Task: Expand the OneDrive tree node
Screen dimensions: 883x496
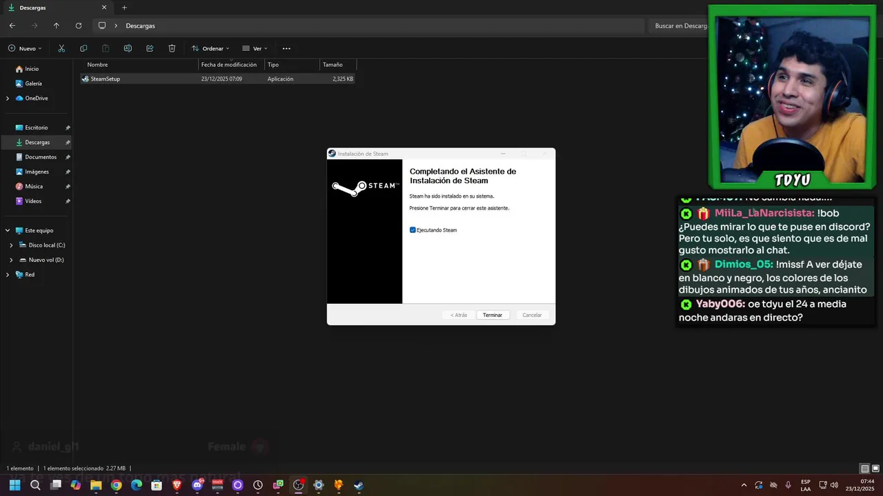Action: tap(8, 99)
